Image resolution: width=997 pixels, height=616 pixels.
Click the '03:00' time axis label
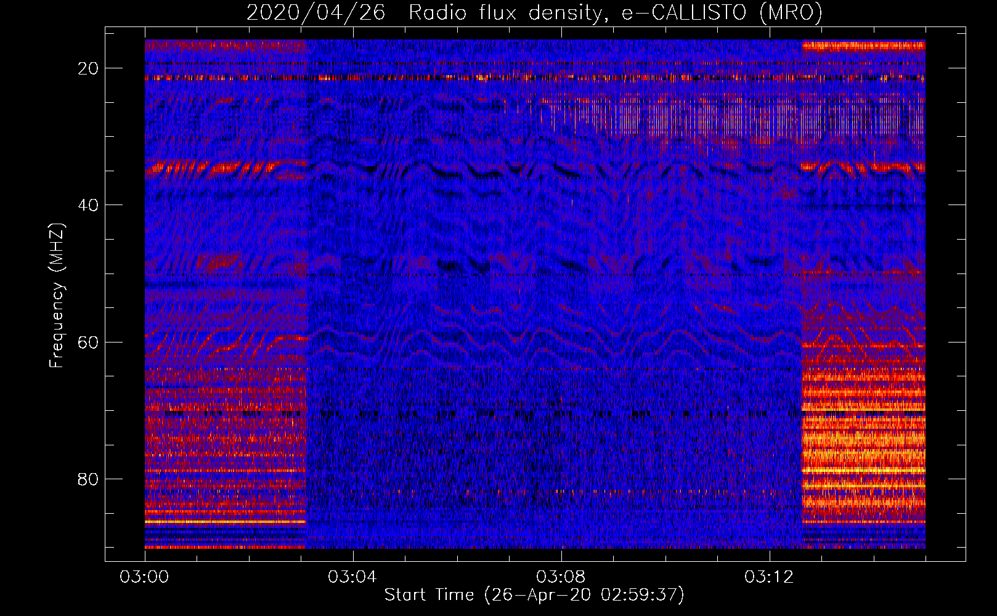tap(145, 577)
